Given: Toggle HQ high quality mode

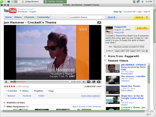Looking at the screenshot, I should [x=89, y=82].
